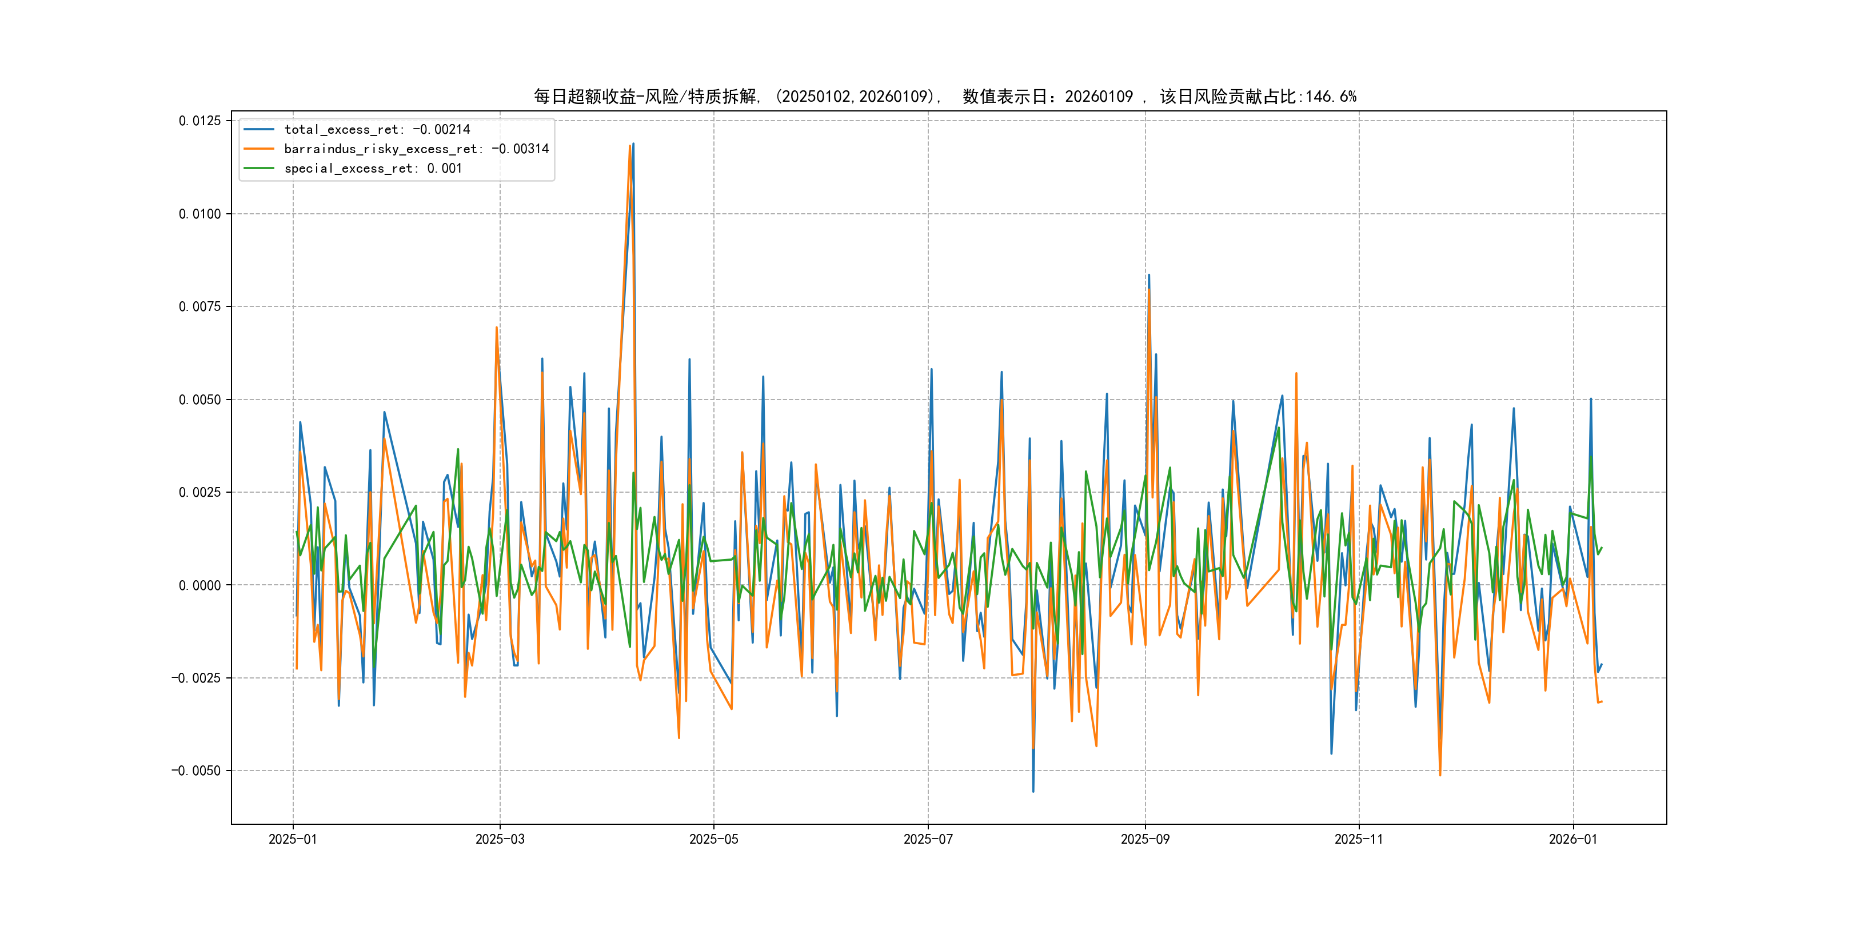Select the barraindus_risky_excess_ret legend label

coord(416,149)
